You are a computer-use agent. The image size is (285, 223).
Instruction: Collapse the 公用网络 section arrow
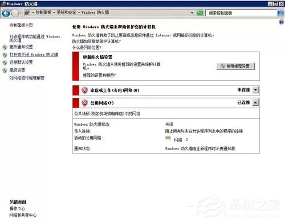255,102
